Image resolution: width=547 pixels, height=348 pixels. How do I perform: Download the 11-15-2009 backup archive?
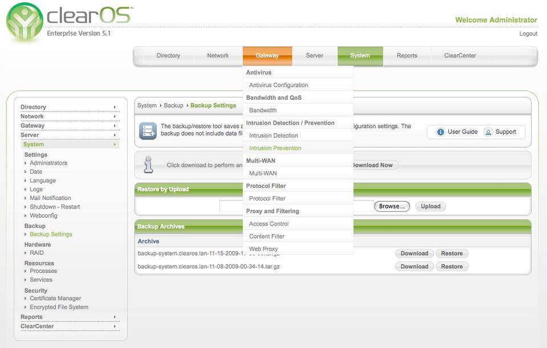(414, 253)
